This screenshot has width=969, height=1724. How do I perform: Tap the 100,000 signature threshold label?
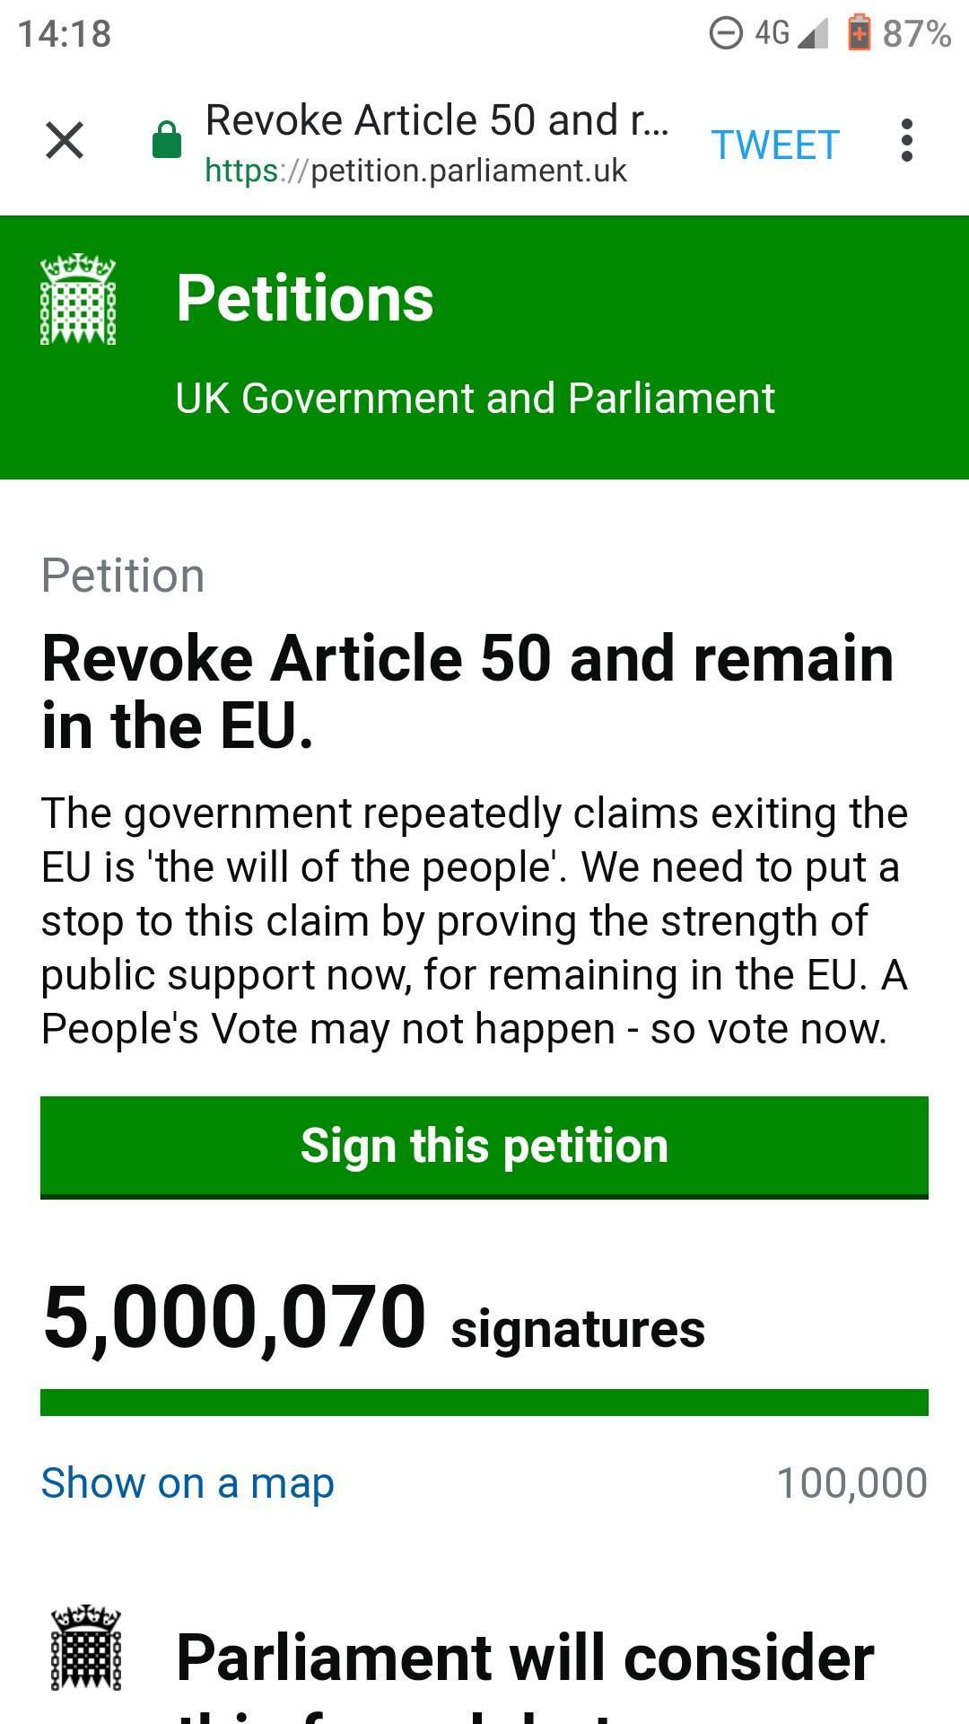pos(851,1482)
